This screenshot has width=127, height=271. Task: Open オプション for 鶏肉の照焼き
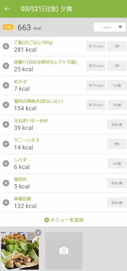point(96,105)
